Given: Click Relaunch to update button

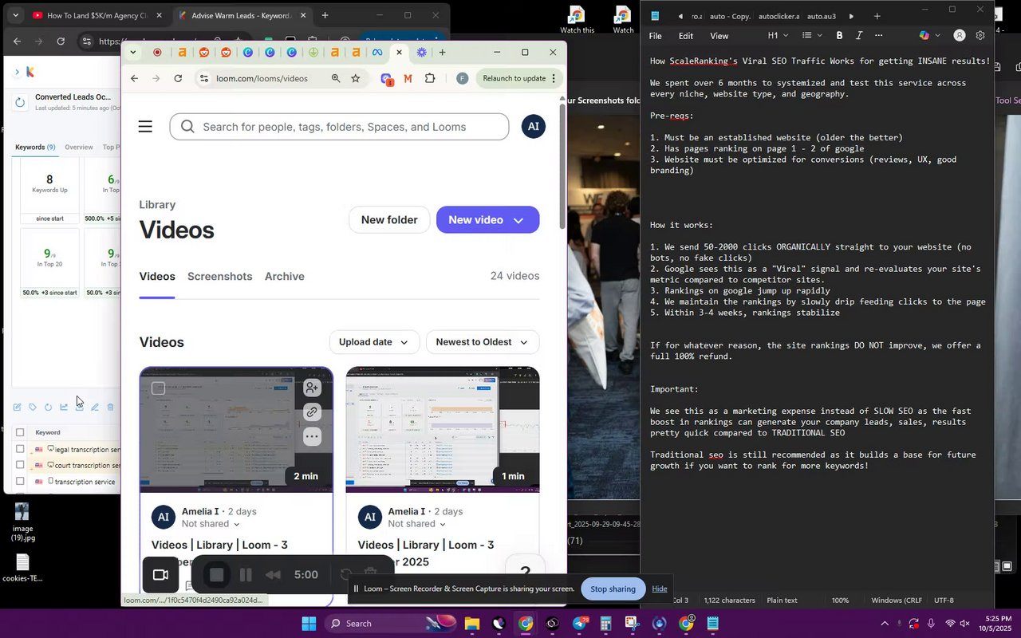Looking at the screenshot, I should point(521,78).
